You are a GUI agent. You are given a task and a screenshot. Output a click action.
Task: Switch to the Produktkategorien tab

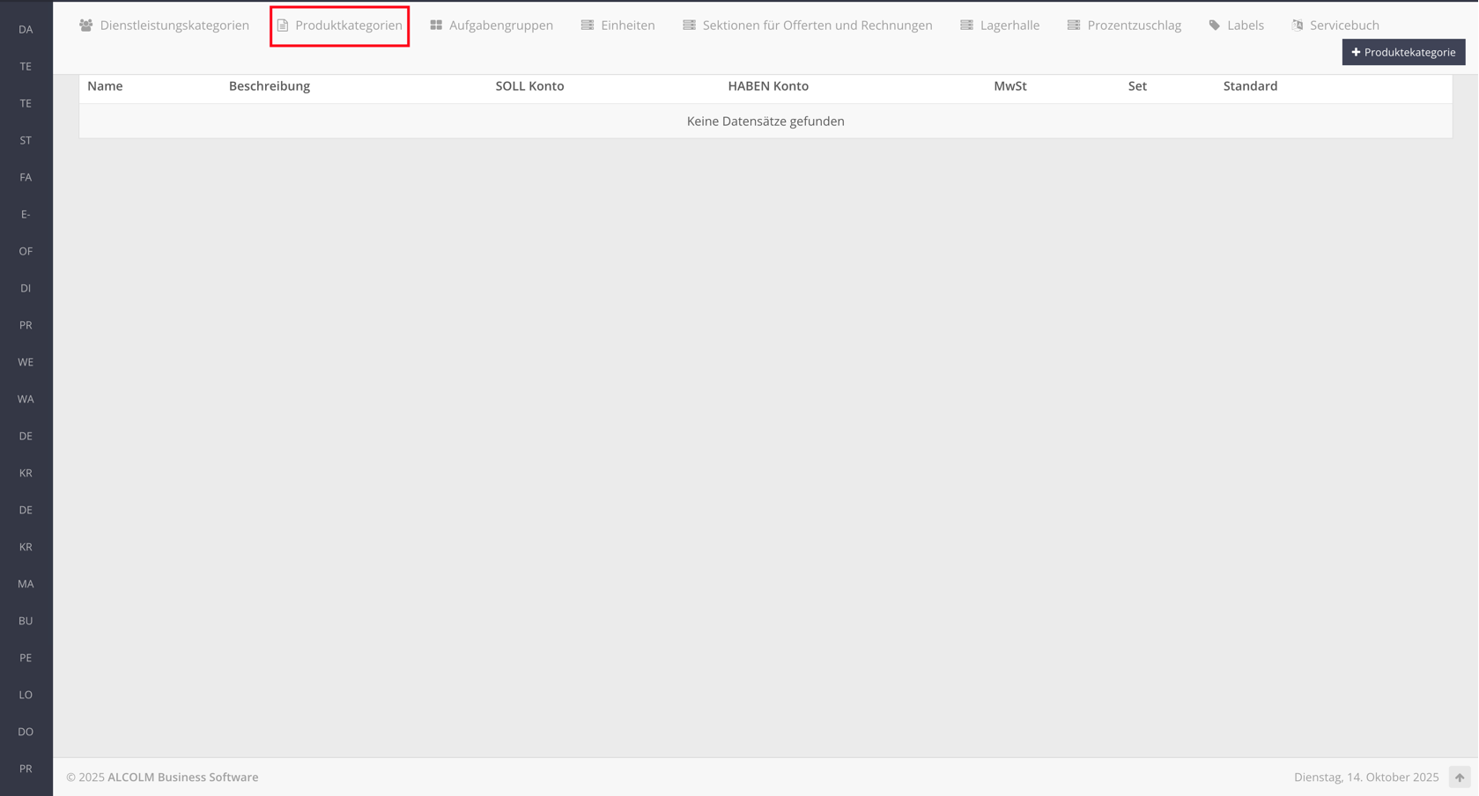(x=340, y=26)
